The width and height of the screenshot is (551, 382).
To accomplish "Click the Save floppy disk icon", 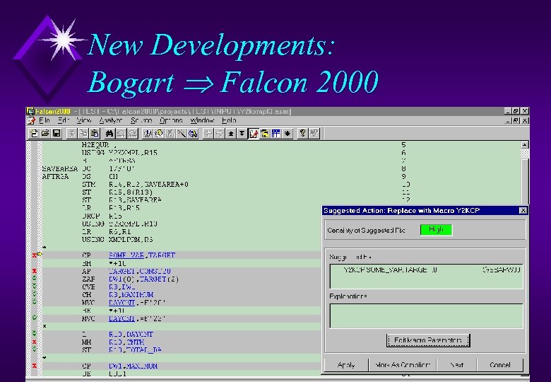I will coord(57,133).
